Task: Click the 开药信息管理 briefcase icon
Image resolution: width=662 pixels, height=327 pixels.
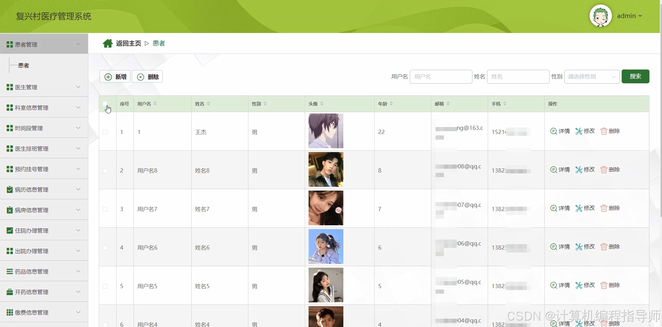Action: (10, 292)
